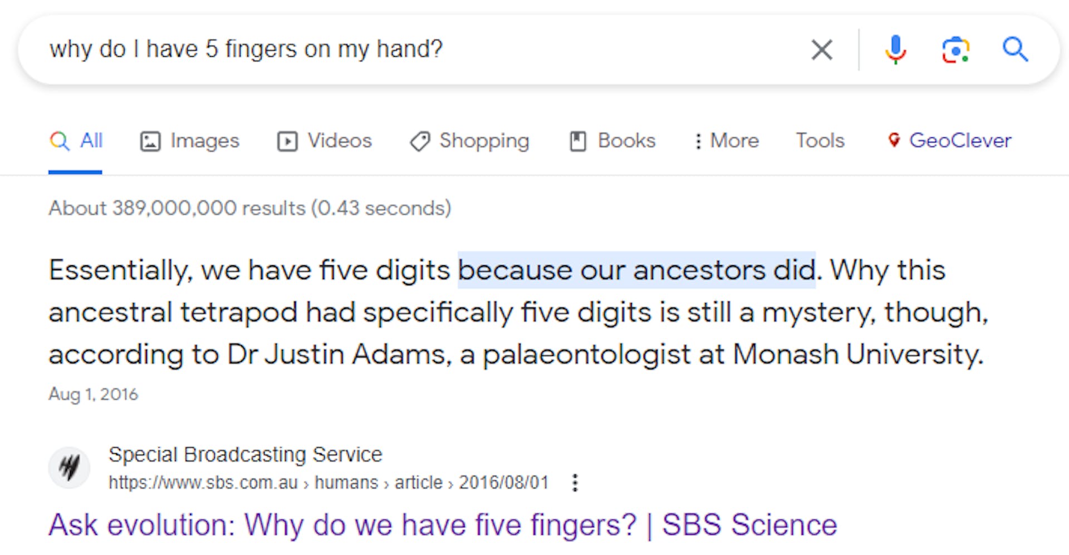The width and height of the screenshot is (1069, 555).
Task: Select the All results tab
Action: (76, 141)
